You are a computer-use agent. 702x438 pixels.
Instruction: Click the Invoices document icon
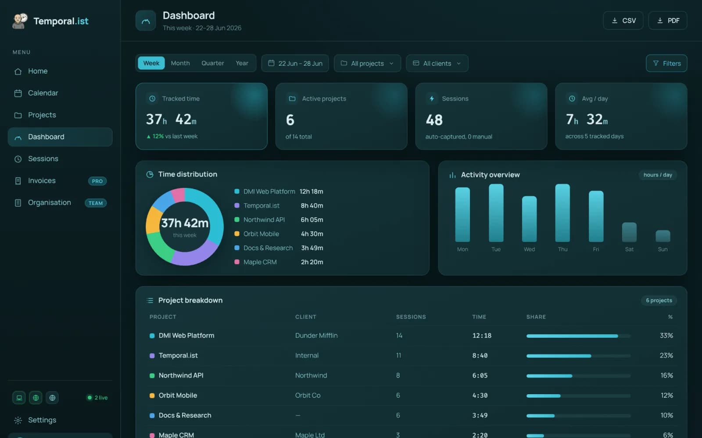18,181
